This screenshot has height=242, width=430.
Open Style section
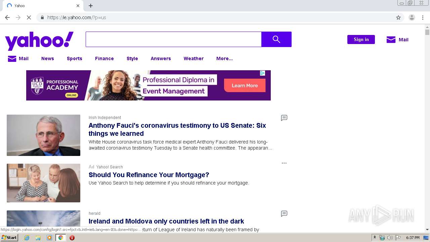point(132,58)
